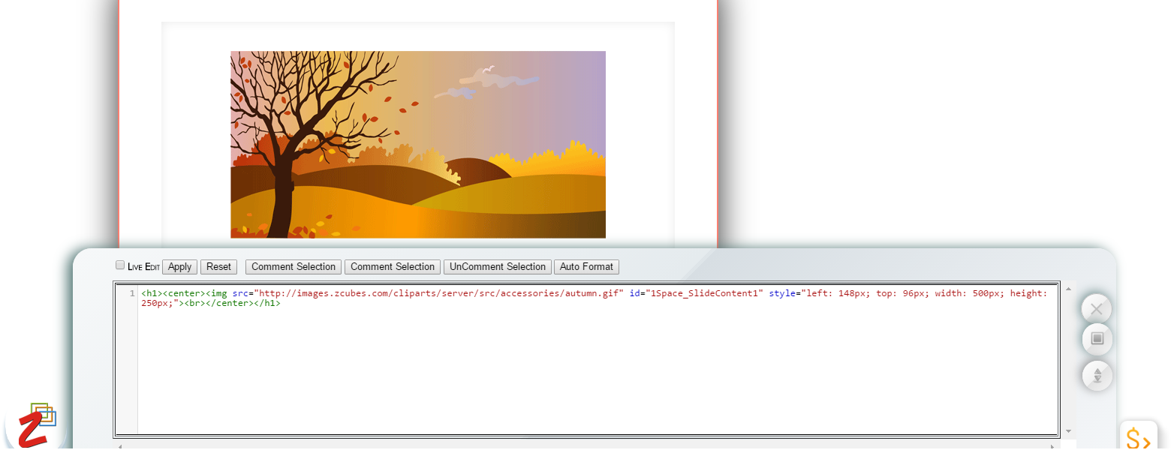Image resolution: width=1171 pixels, height=450 pixels.
Task: Click the autumn.gif URL in the code
Action: click(x=439, y=293)
